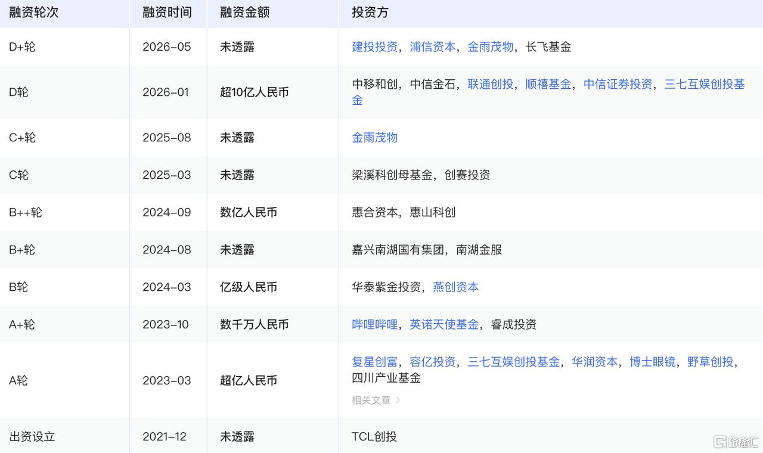This screenshot has height=453, width=763.
Task: Click the 2024-08 financing date
Action: tap(167, 250)
